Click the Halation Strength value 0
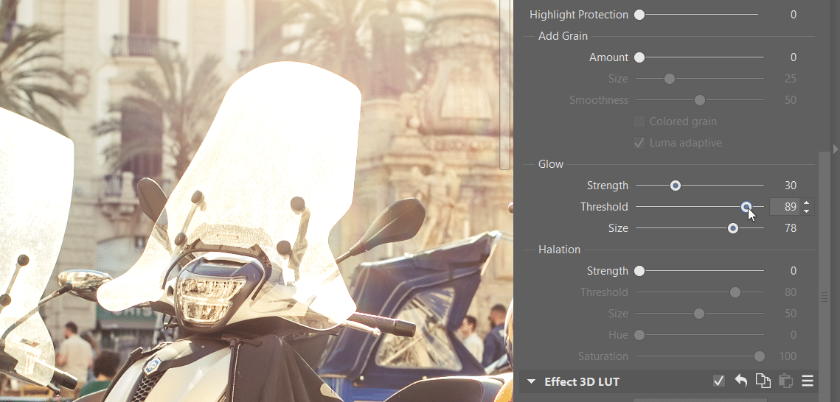 (794, 271)
